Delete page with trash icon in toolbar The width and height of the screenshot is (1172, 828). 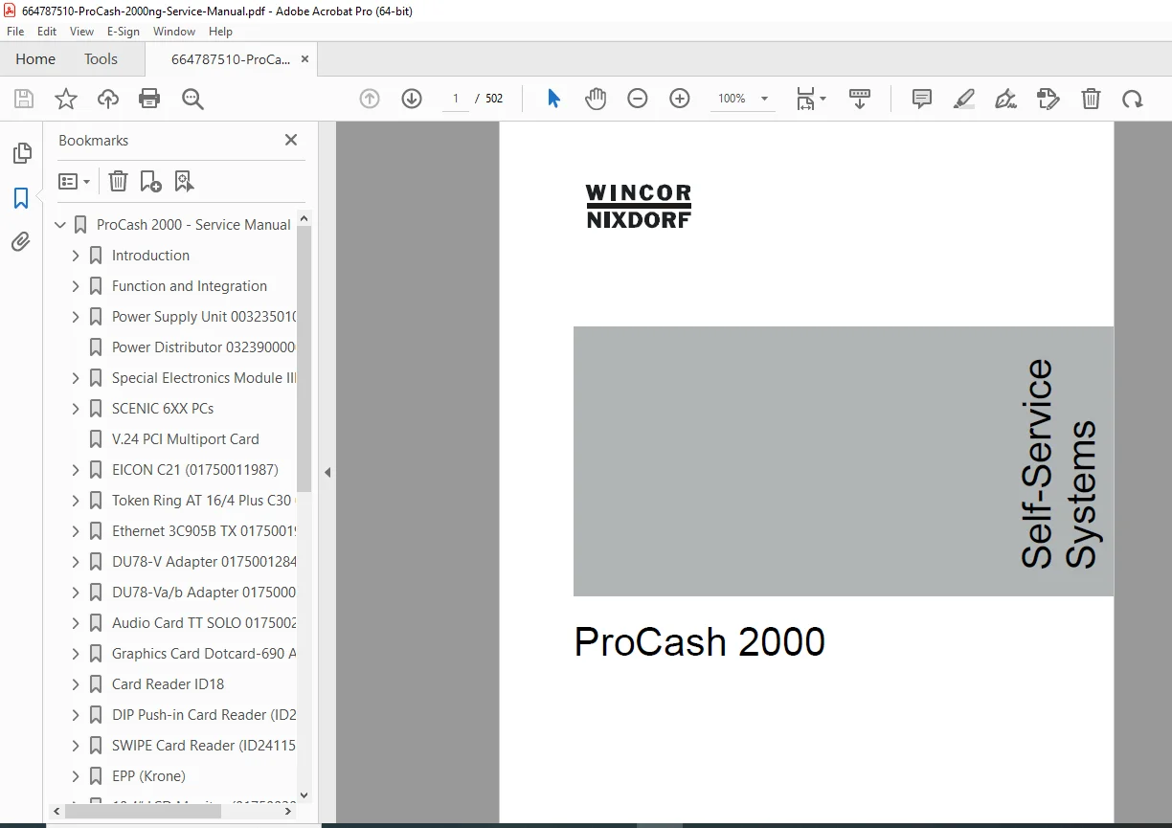pyautogui.click(x=1091, y=99)
